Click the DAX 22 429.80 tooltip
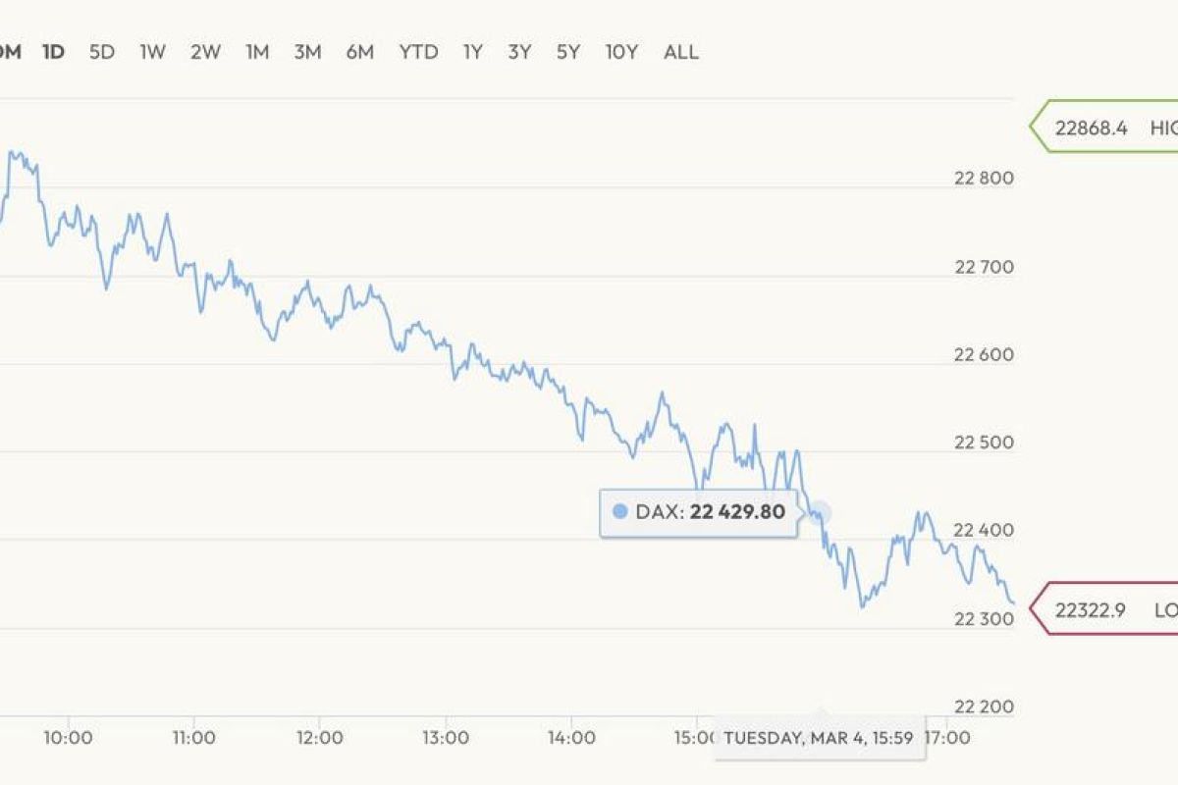The image size is (1178, 785). point(699,511)
